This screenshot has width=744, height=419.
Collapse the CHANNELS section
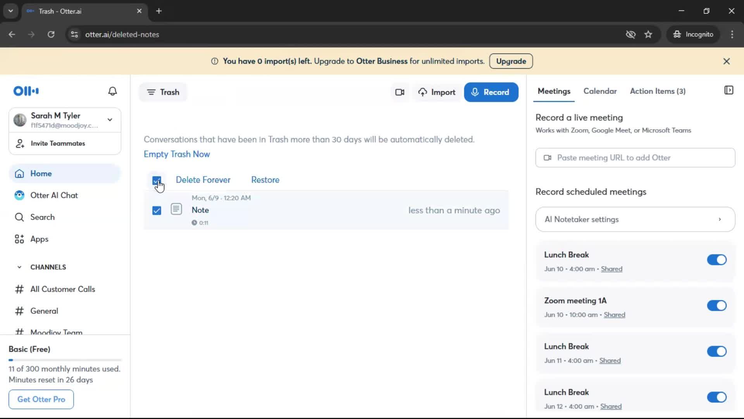tap(19, 267)
